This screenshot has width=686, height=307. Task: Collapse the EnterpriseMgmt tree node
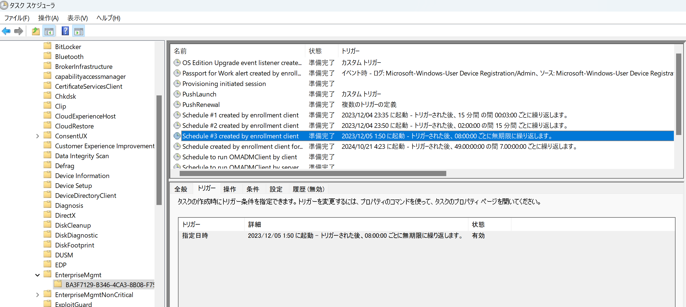click(x=37, y=275)
